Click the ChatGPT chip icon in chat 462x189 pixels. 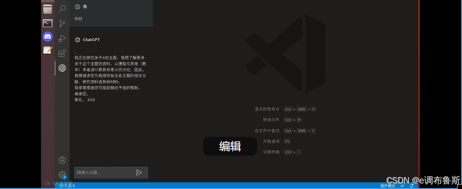pos(78,40)
